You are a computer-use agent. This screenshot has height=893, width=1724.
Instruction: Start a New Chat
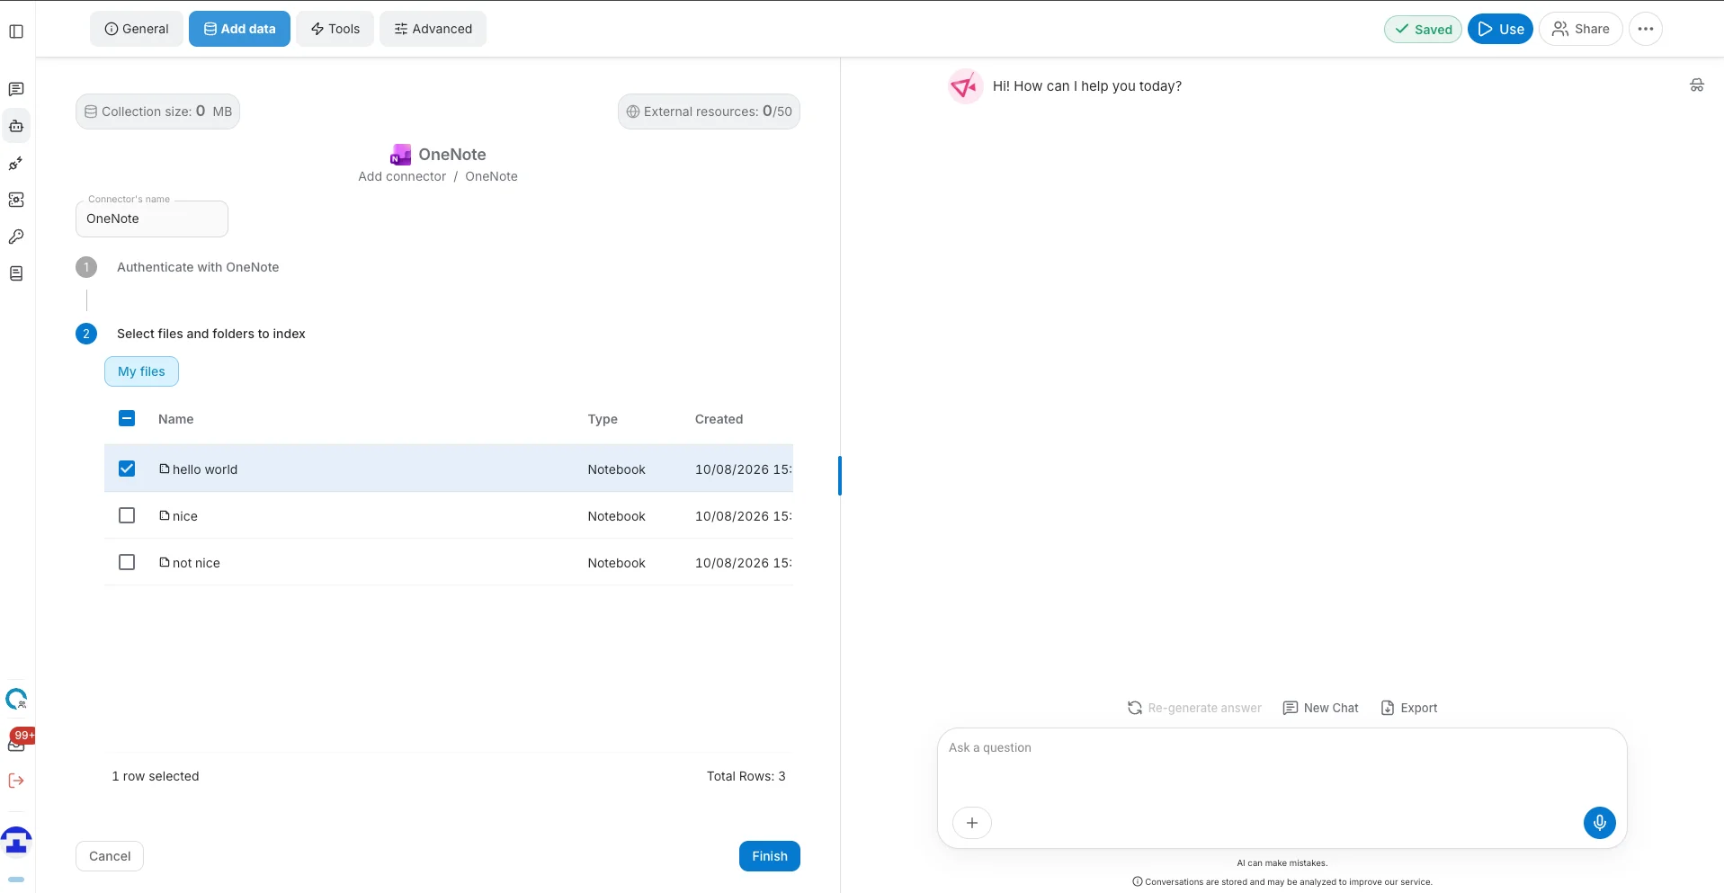[x=1321, y=708]
